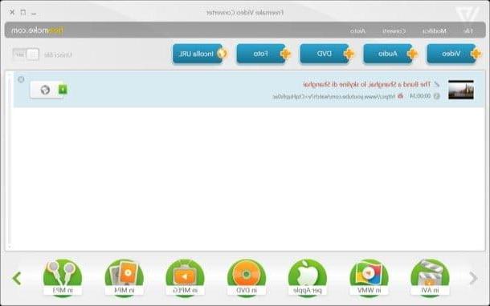Click the gray chevron arrow in format bar
The width and height of the screenshot is (490, 306).
[x=473, y=278]
